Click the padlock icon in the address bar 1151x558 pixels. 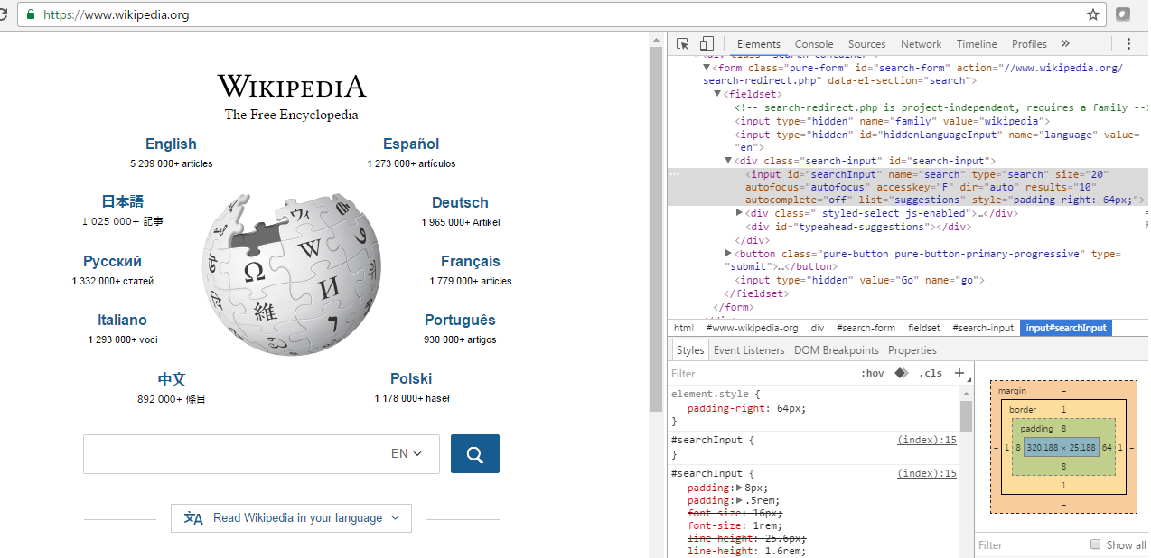31,14
